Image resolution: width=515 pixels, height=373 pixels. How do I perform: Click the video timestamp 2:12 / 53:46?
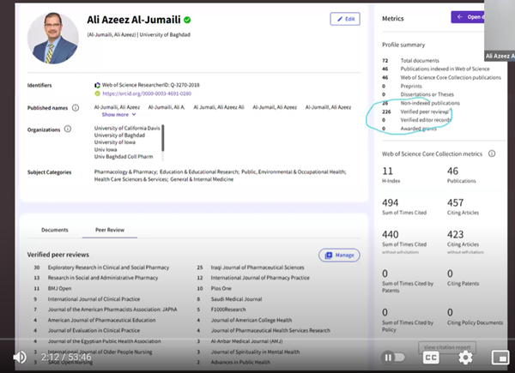[x=66, y=357]
